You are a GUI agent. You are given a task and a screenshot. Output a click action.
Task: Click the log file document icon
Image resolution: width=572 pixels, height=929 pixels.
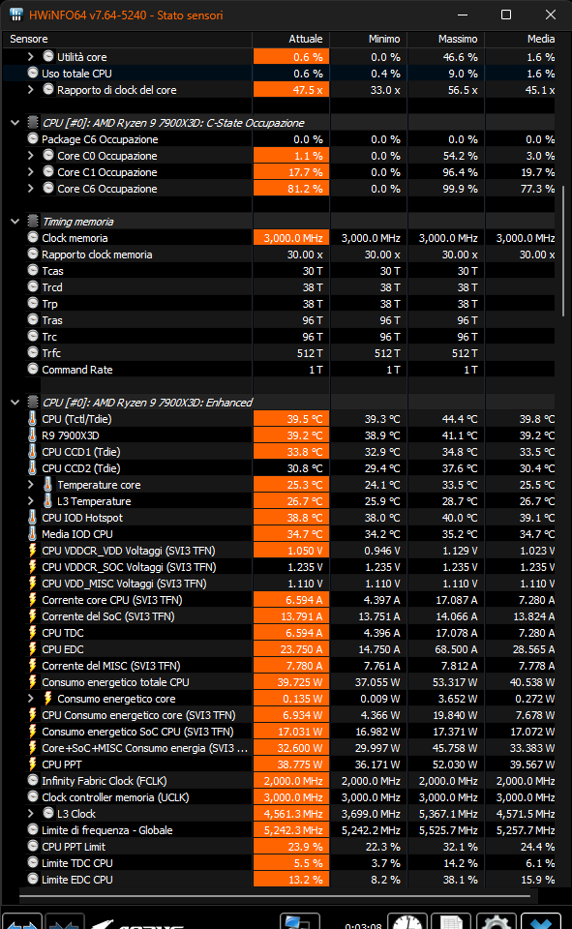click(x=451, y=922)
